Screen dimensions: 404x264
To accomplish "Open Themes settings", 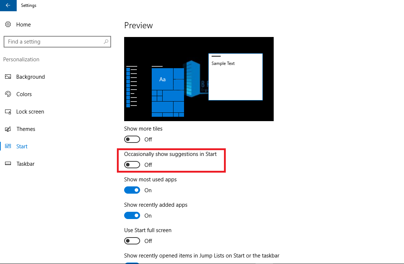I will (x=26, y=129).
